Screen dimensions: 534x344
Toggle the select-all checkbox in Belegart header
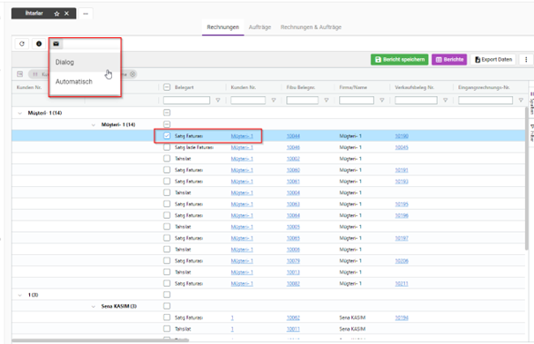pyautogui.click(x=167, y=87)
